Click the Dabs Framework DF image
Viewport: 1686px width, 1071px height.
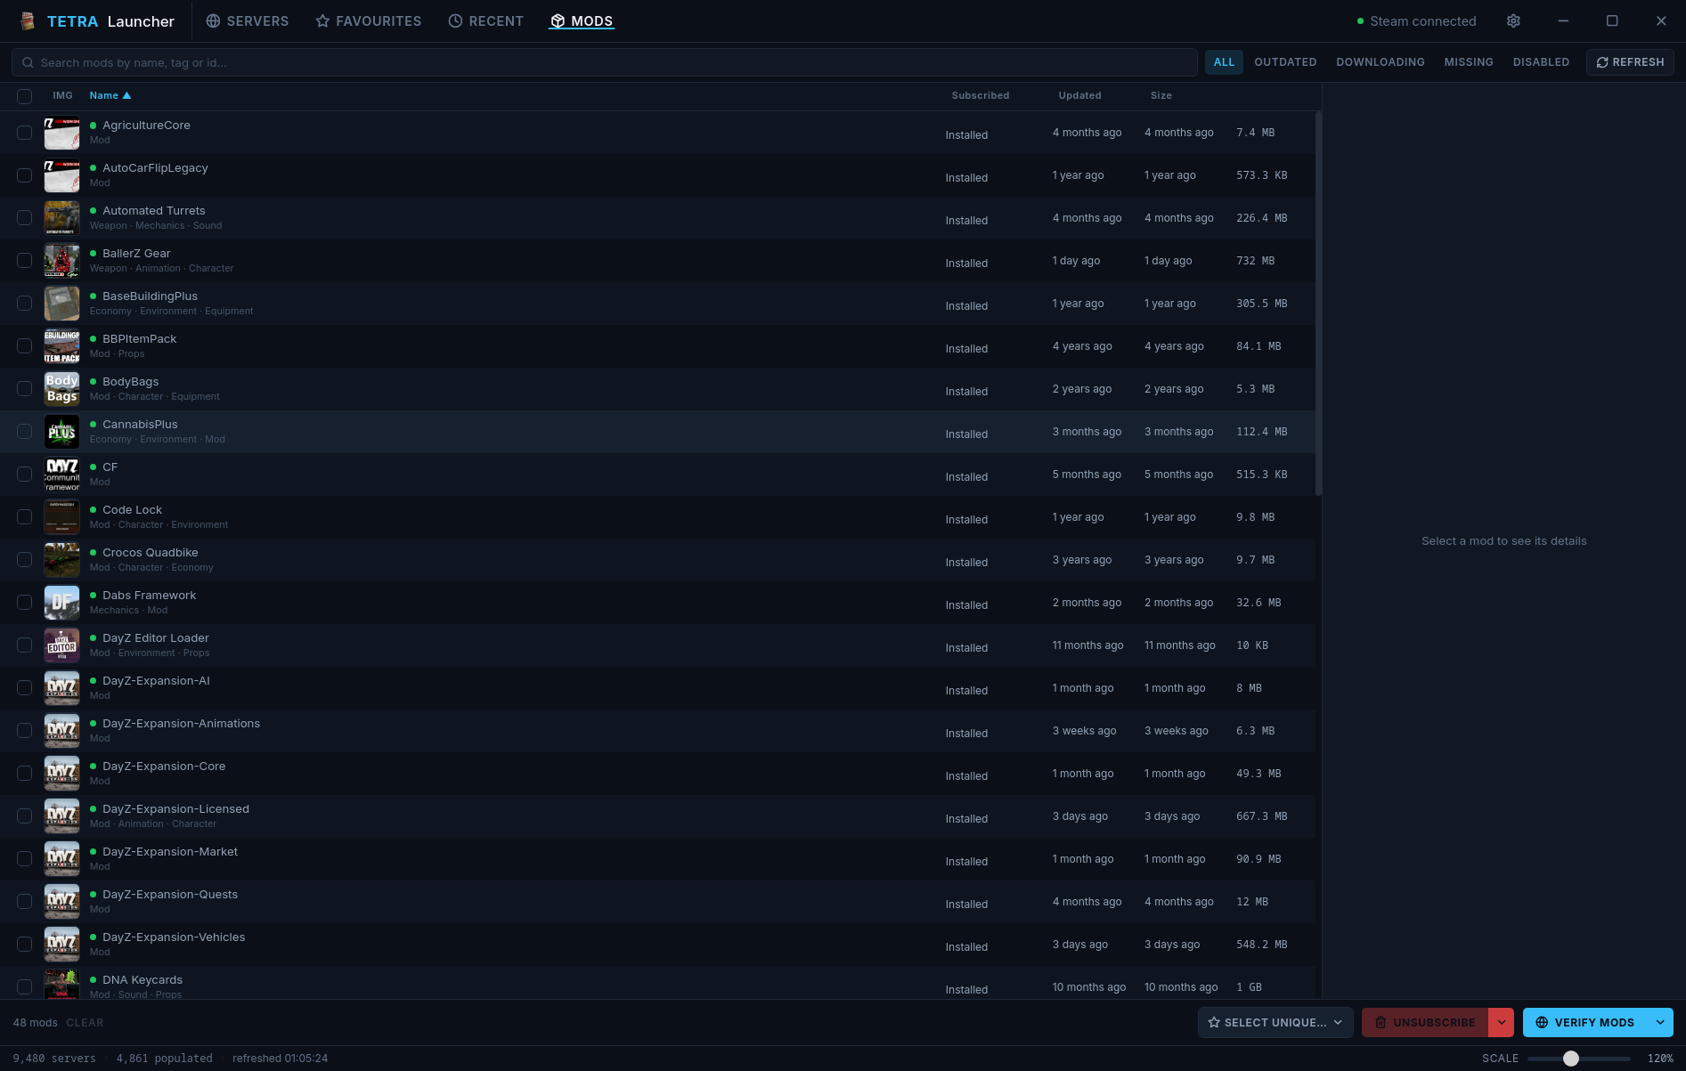point(62,603)
